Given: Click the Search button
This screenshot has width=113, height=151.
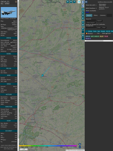Looking at the screenshot, I should coord(99,21).
